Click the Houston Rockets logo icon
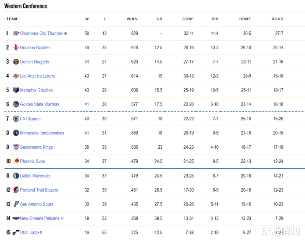 point(16,47)
